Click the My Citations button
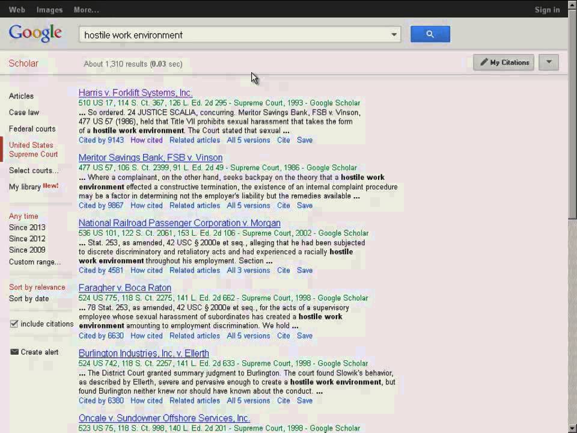Viewport: 577px width, 433px height. (504, 62)
